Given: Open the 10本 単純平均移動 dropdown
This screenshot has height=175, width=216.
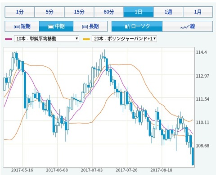Looking at the screenshot, I should point(46,39).
